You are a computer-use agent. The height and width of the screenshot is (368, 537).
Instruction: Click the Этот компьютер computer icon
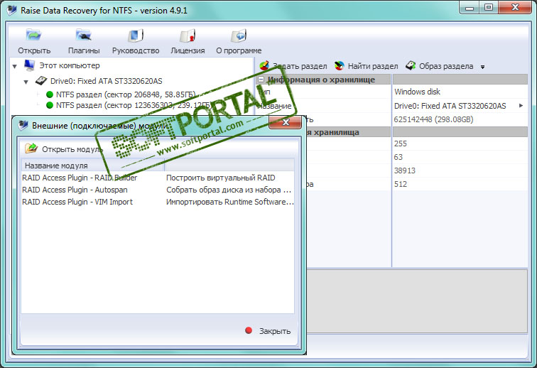(29, 65)
